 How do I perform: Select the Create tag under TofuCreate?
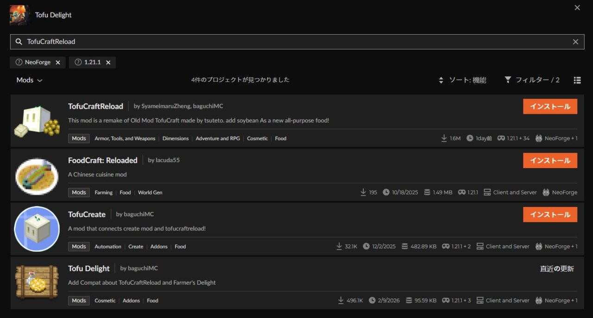[x=136, y=247]
